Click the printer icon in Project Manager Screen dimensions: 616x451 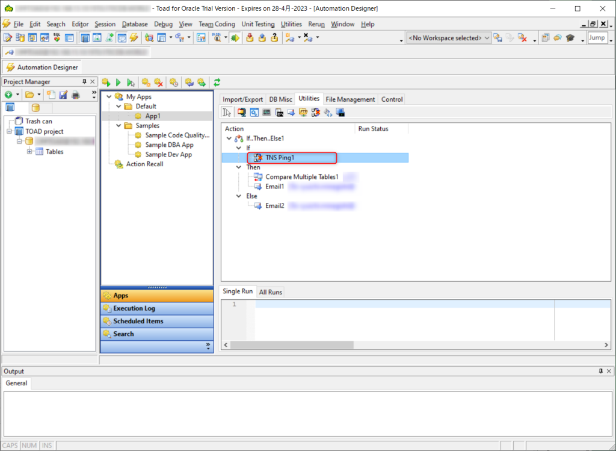click(x=76, y=95)
